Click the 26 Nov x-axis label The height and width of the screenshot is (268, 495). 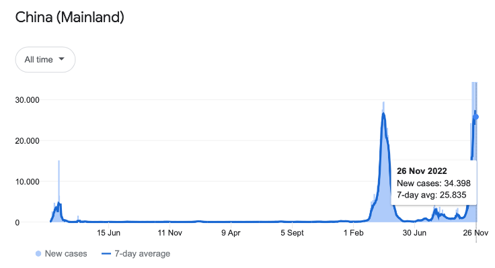475,233
